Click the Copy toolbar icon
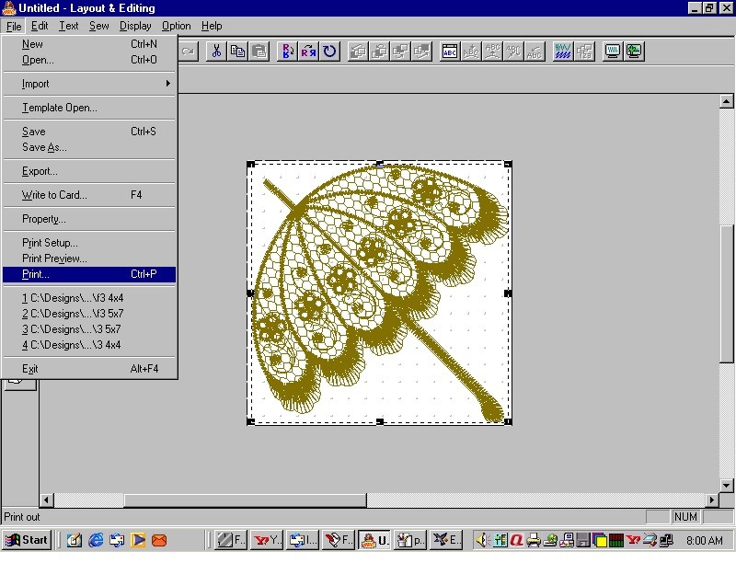The width and height of the screenshot is (736, 563). (238, 52)
